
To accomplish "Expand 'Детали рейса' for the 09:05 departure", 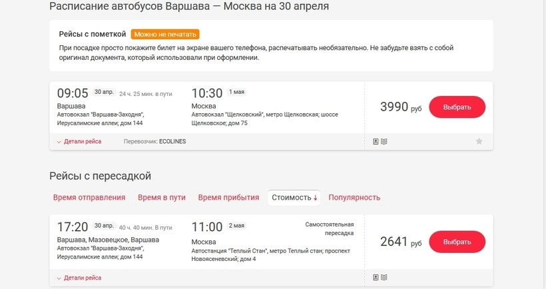I will [79, 141].
